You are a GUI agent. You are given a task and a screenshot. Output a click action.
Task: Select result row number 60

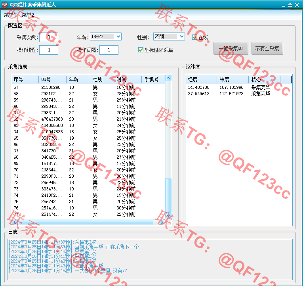(88, 106)
